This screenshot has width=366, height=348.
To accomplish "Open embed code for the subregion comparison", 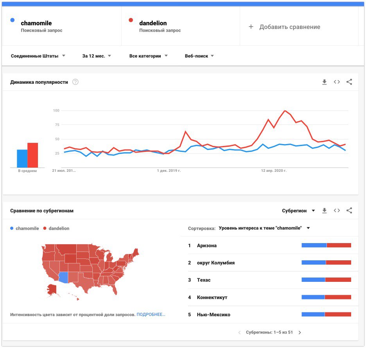I will [337, 210].
